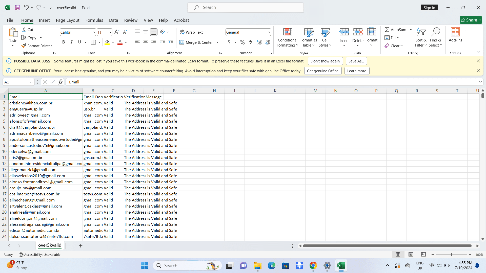This screenshot has width=486, height=273.
Task: Click the AutoSum sigma icon
Action: (x=387, y=30)
